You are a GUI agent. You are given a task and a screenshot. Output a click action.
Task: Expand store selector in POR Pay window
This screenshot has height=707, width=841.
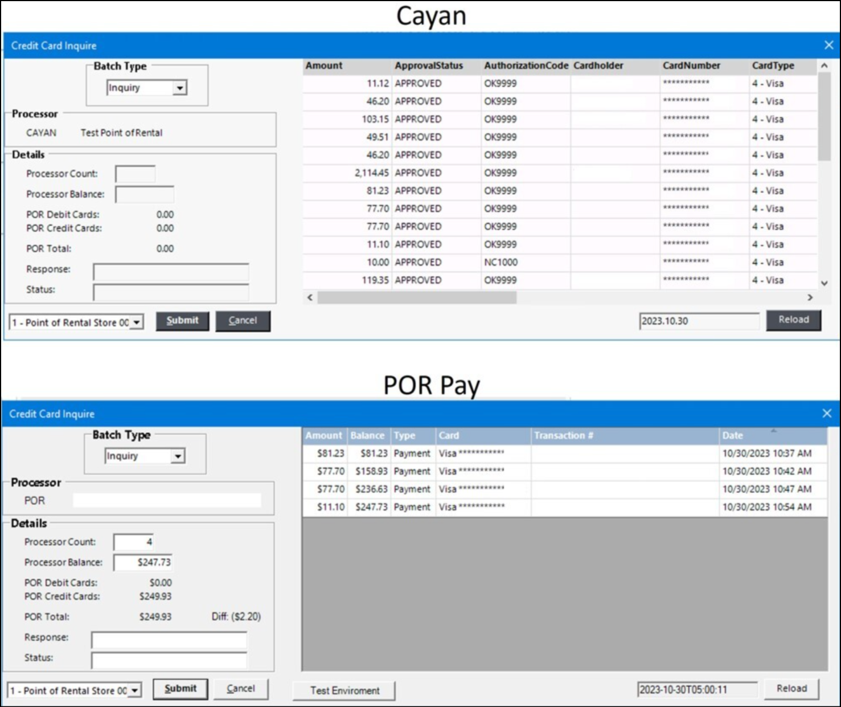tap(135, 690)
